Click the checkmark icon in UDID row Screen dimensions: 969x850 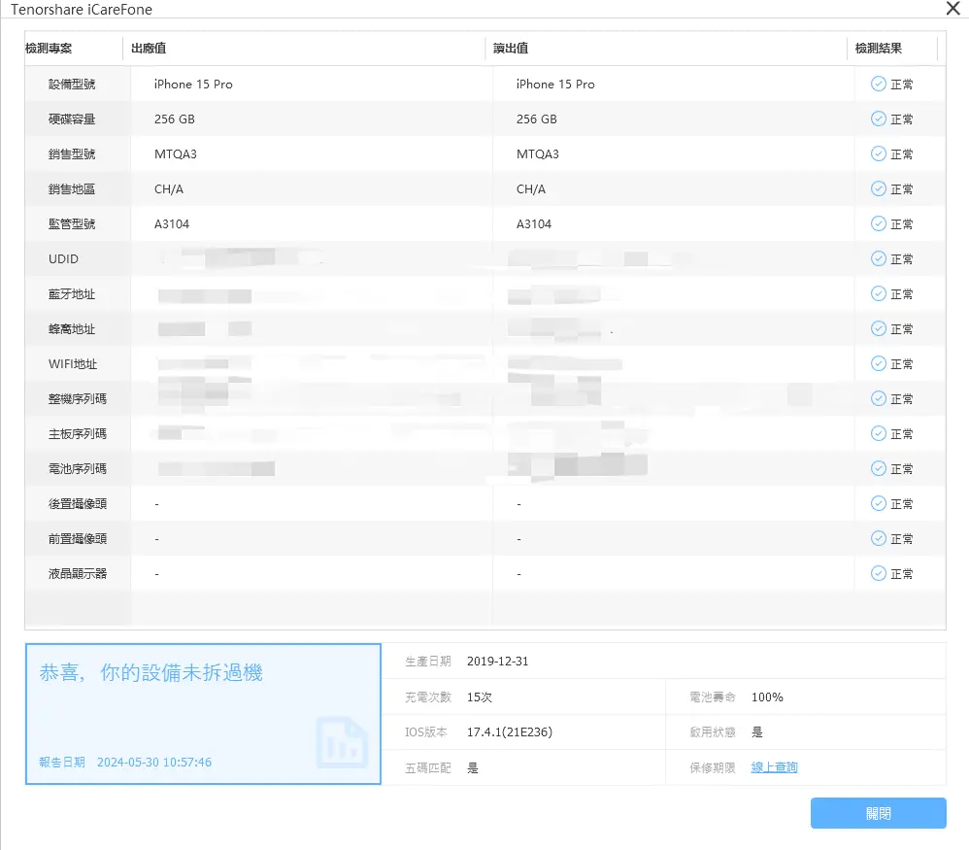click(x=878, y=258)
